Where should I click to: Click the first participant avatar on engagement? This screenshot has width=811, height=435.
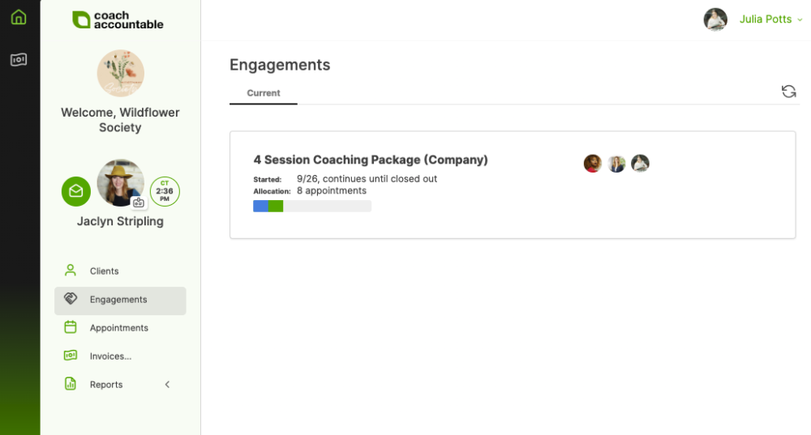(x=593, y=164)
